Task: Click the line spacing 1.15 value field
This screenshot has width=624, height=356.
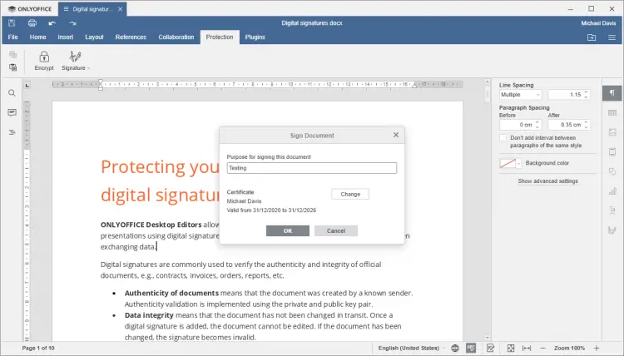Action: coord(565,95)
